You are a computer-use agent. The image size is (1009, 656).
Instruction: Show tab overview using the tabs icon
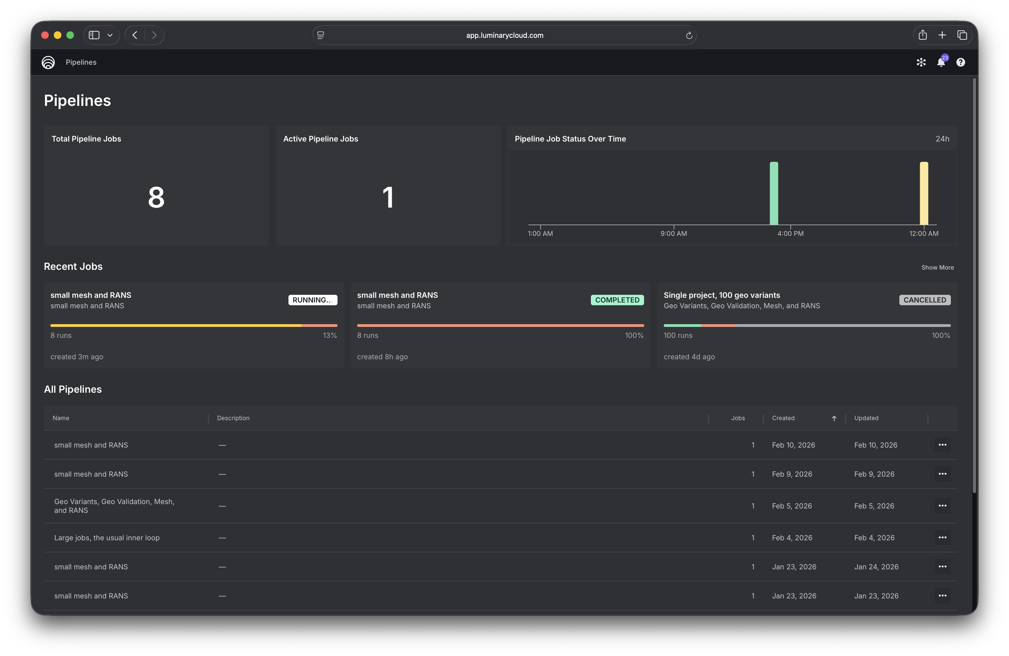(962, 35)
